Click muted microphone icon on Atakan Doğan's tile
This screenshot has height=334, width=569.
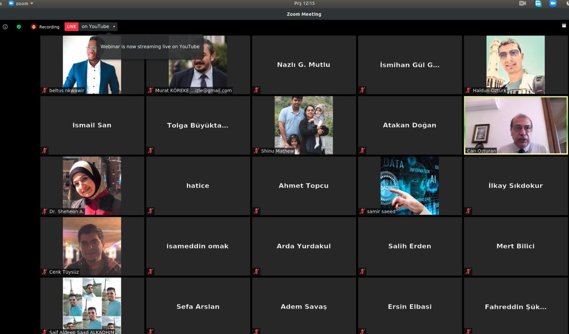363,151
